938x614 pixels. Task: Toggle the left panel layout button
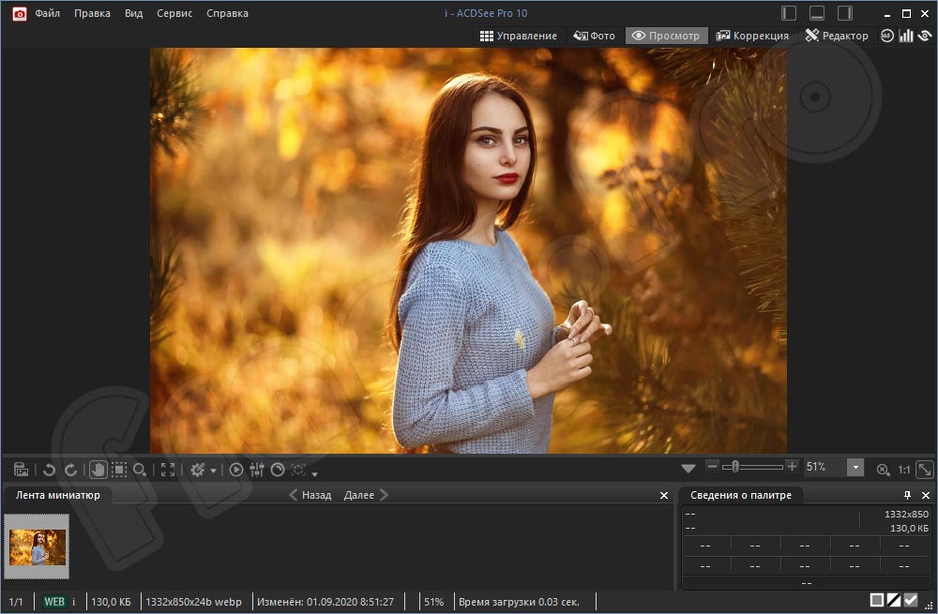(789, 13)
